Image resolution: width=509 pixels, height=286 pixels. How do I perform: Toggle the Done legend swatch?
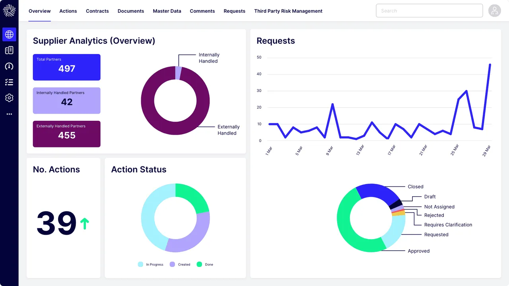coord(199,264)
